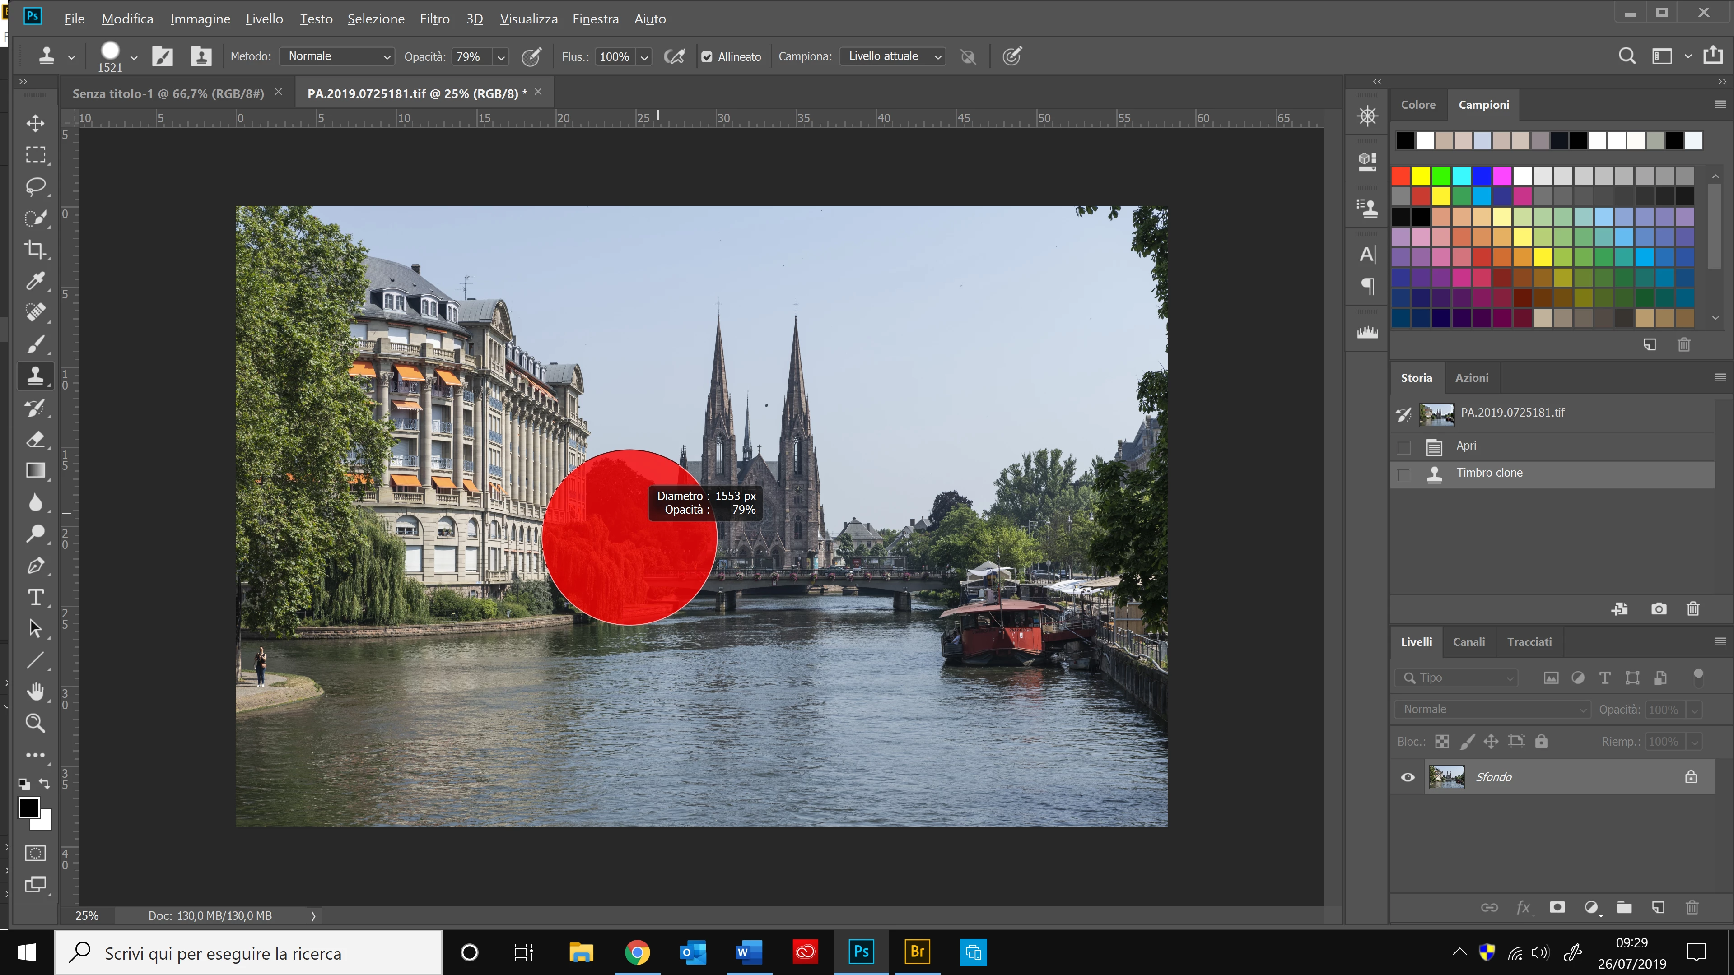The width and height of the screenshot is (1734, 975).
Task: Select the Crop tool
Action: (35, 249)
